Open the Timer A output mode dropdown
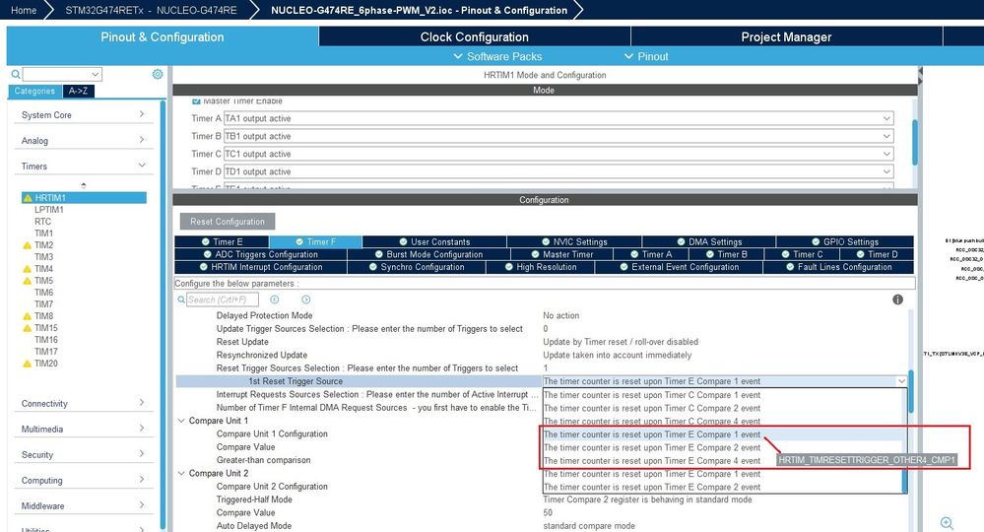The image size is (984, 532). click(x=558, y=118)
